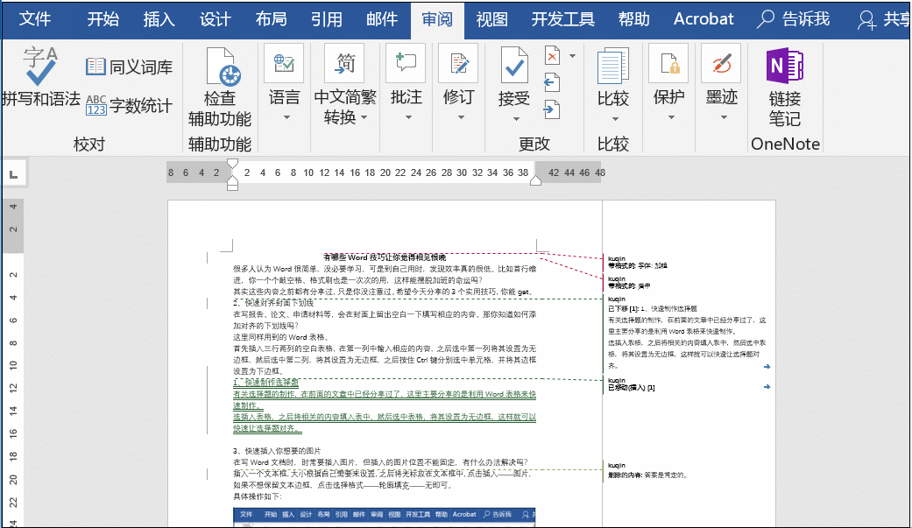
Task: Go to the previous change icon
Action: 552,83
